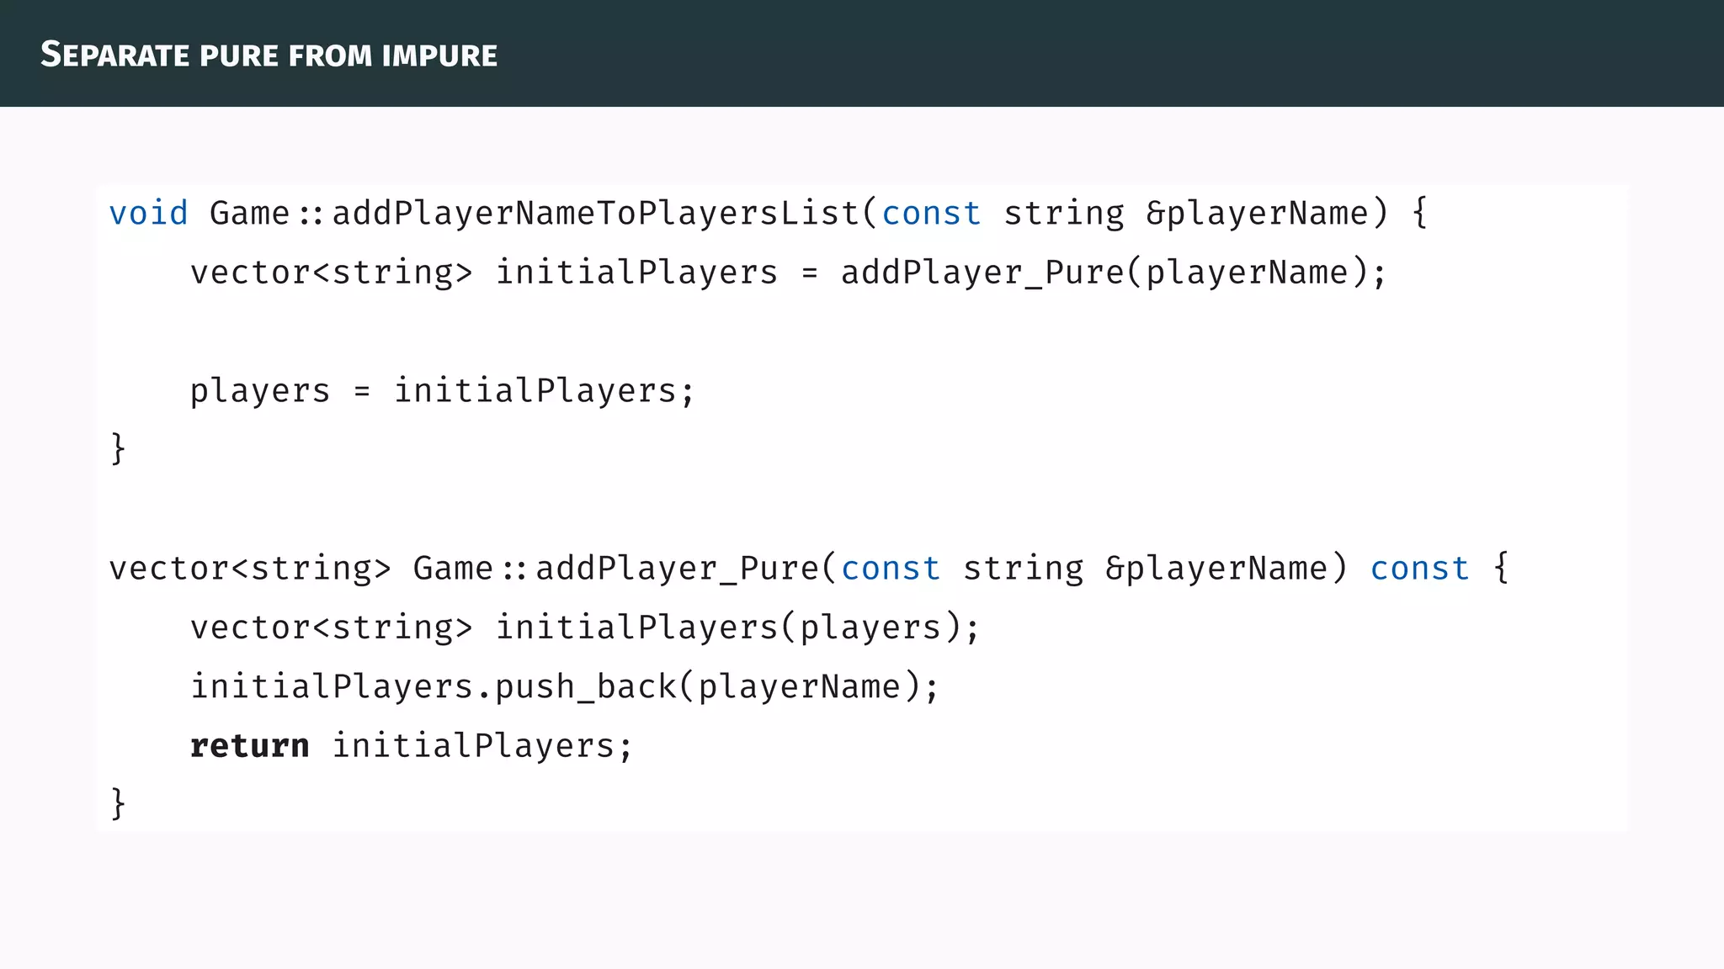Click the first 'const' keyword on line one
Image resolution: width=1724 pixels, height=969 pixels.
(x=931, y=214)
